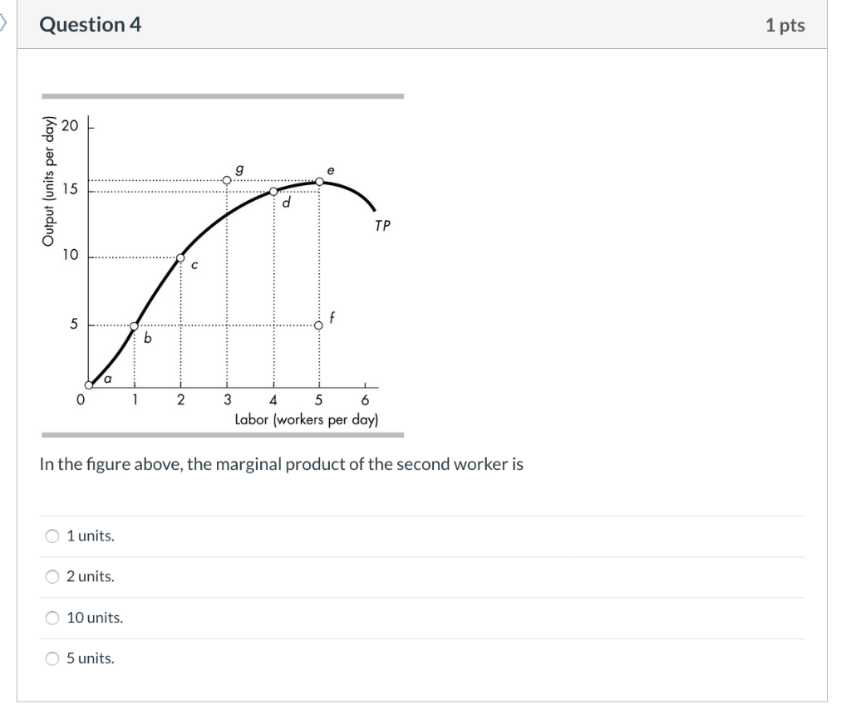Image resolution: width=851 pixels, height=724 pixels.
Task: Click the Question 4 header
Action: pos(89,25)
